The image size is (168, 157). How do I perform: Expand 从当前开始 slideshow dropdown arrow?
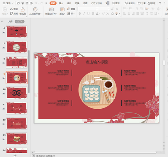[41, 14]
